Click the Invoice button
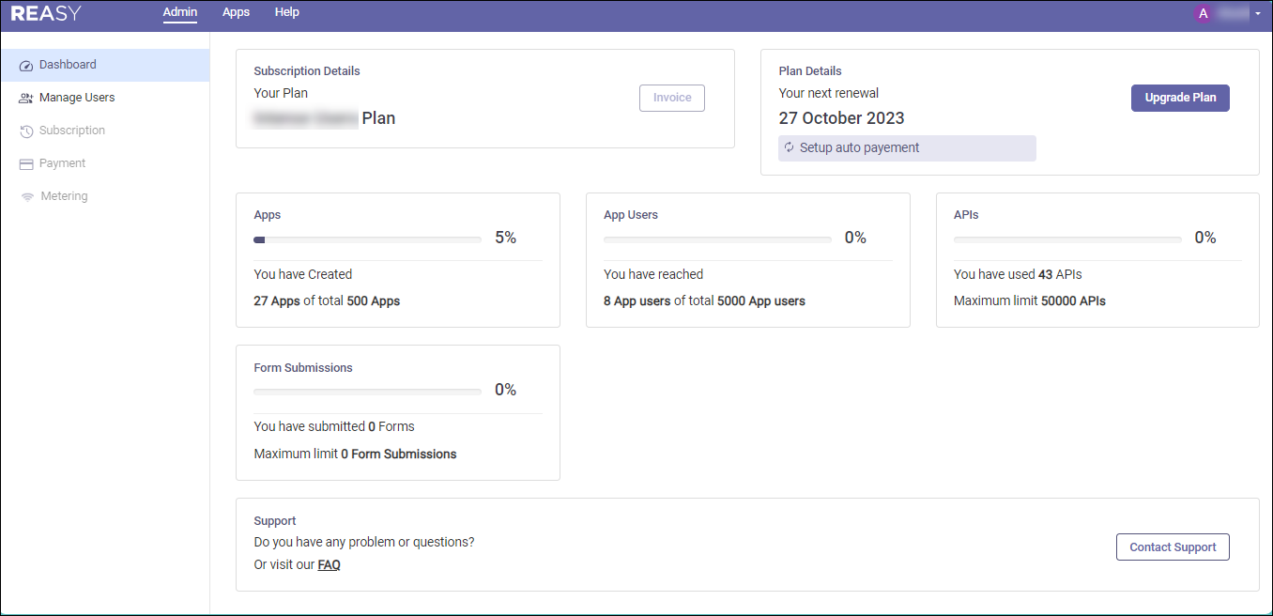Image resolution: width=1273 pixels, height=616 pixels. 672,98
